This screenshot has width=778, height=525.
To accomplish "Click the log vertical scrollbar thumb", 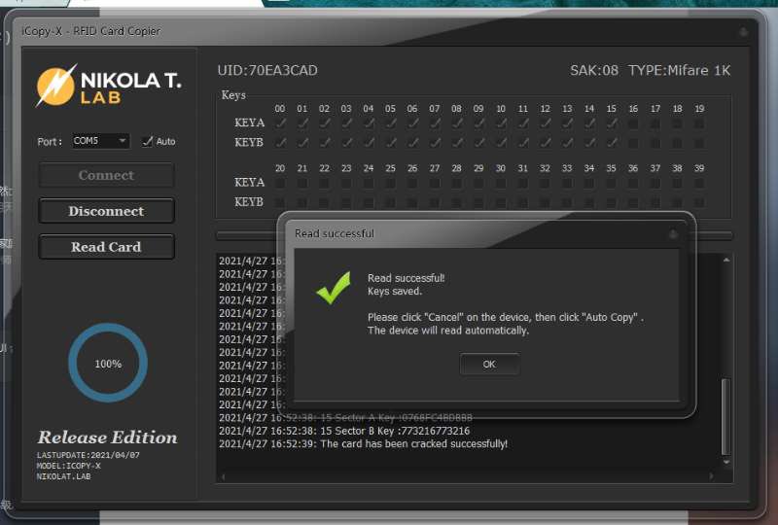I will (725, 417).
